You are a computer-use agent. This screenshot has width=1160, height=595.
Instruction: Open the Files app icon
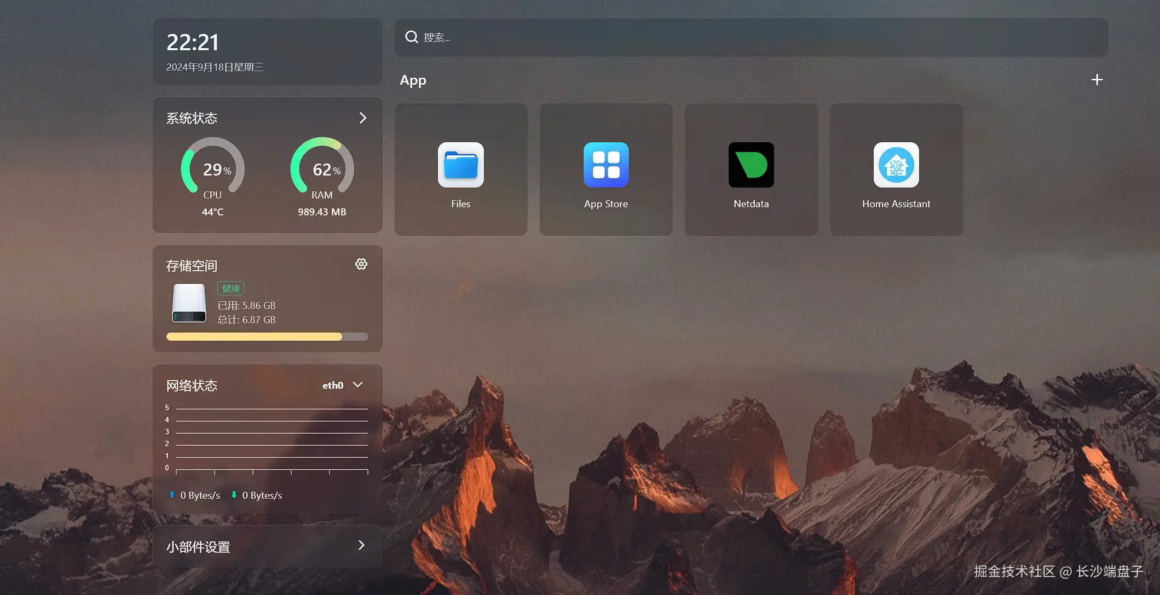click(x=460, y=165)
